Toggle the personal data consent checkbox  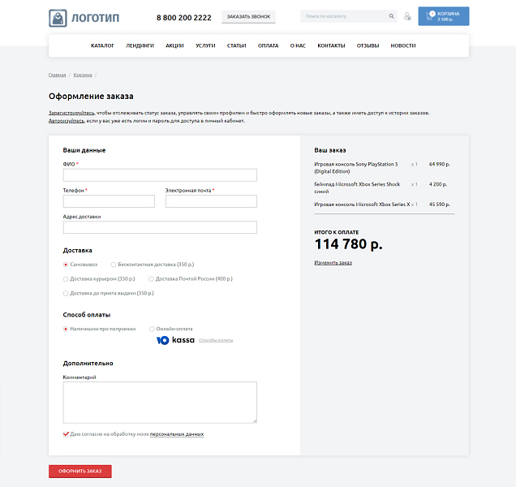pos(66,434)
